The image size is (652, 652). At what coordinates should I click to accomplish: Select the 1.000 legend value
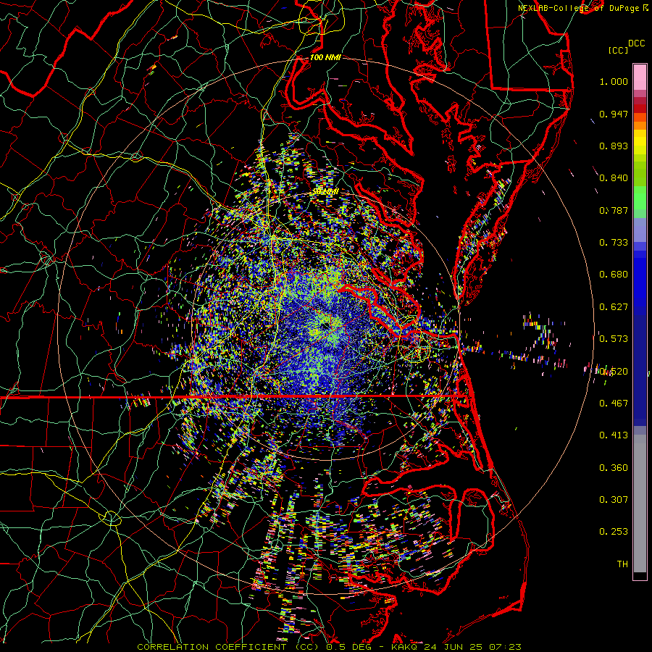tap(614, 81)
